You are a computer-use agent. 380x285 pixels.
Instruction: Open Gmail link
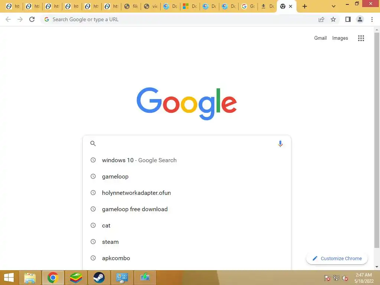(x=320, y=38)
